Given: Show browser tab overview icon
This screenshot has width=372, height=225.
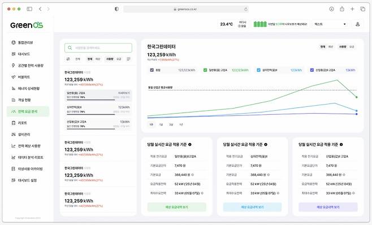Looking at the screenshot, I should pos(363,9).
